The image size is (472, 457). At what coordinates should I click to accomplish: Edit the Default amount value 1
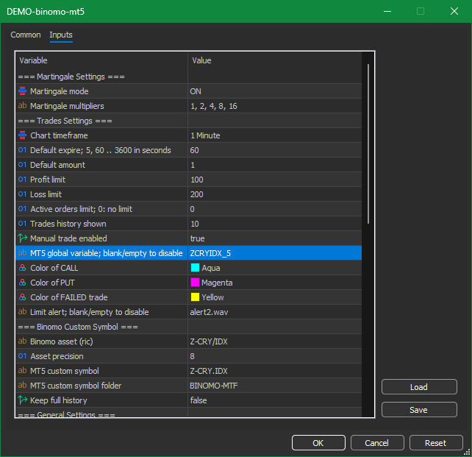coord(274,165)
